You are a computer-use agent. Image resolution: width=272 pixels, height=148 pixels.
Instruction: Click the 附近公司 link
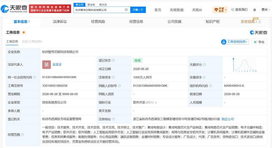[x=228, y=119]
